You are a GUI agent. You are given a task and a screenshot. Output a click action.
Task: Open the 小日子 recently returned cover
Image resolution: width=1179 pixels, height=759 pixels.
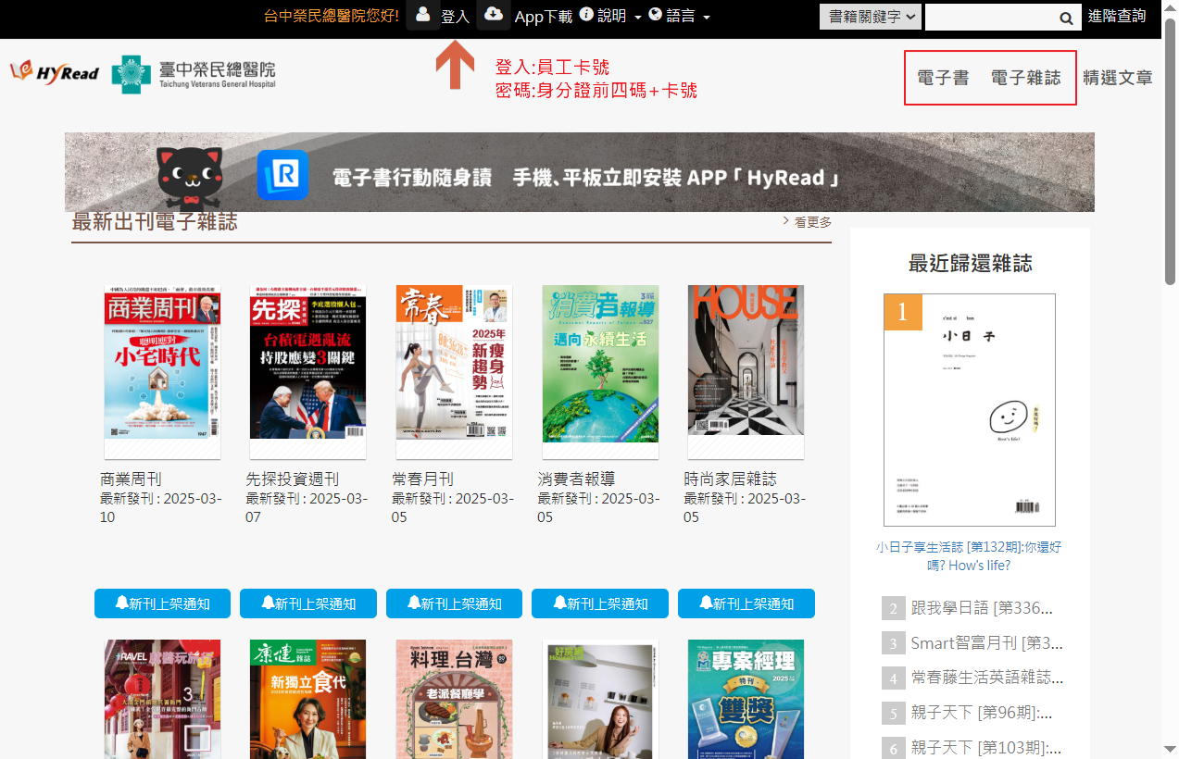coord(970,410)
